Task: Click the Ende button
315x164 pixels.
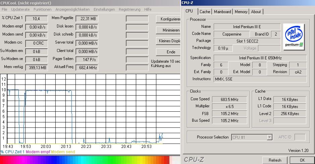Action: [168, 52]
